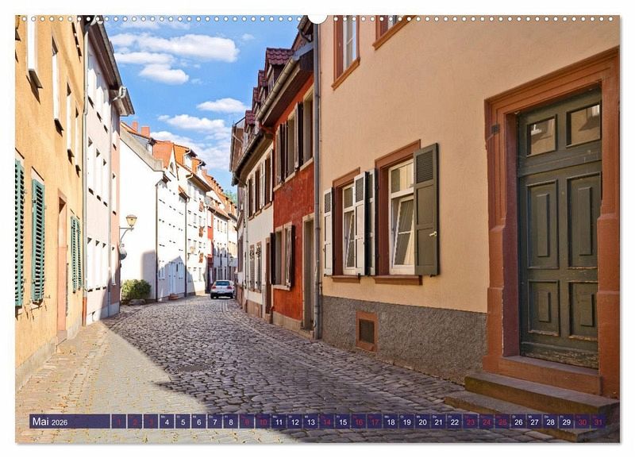635x458 pixels.
Task: Select day 23 in the calendar strip
Action: pos(471,421)
